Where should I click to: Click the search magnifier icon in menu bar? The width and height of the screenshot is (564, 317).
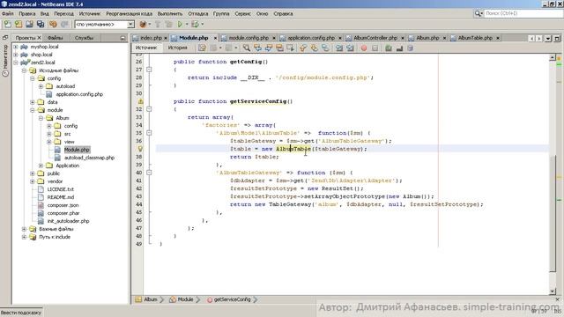pos(478,13)
